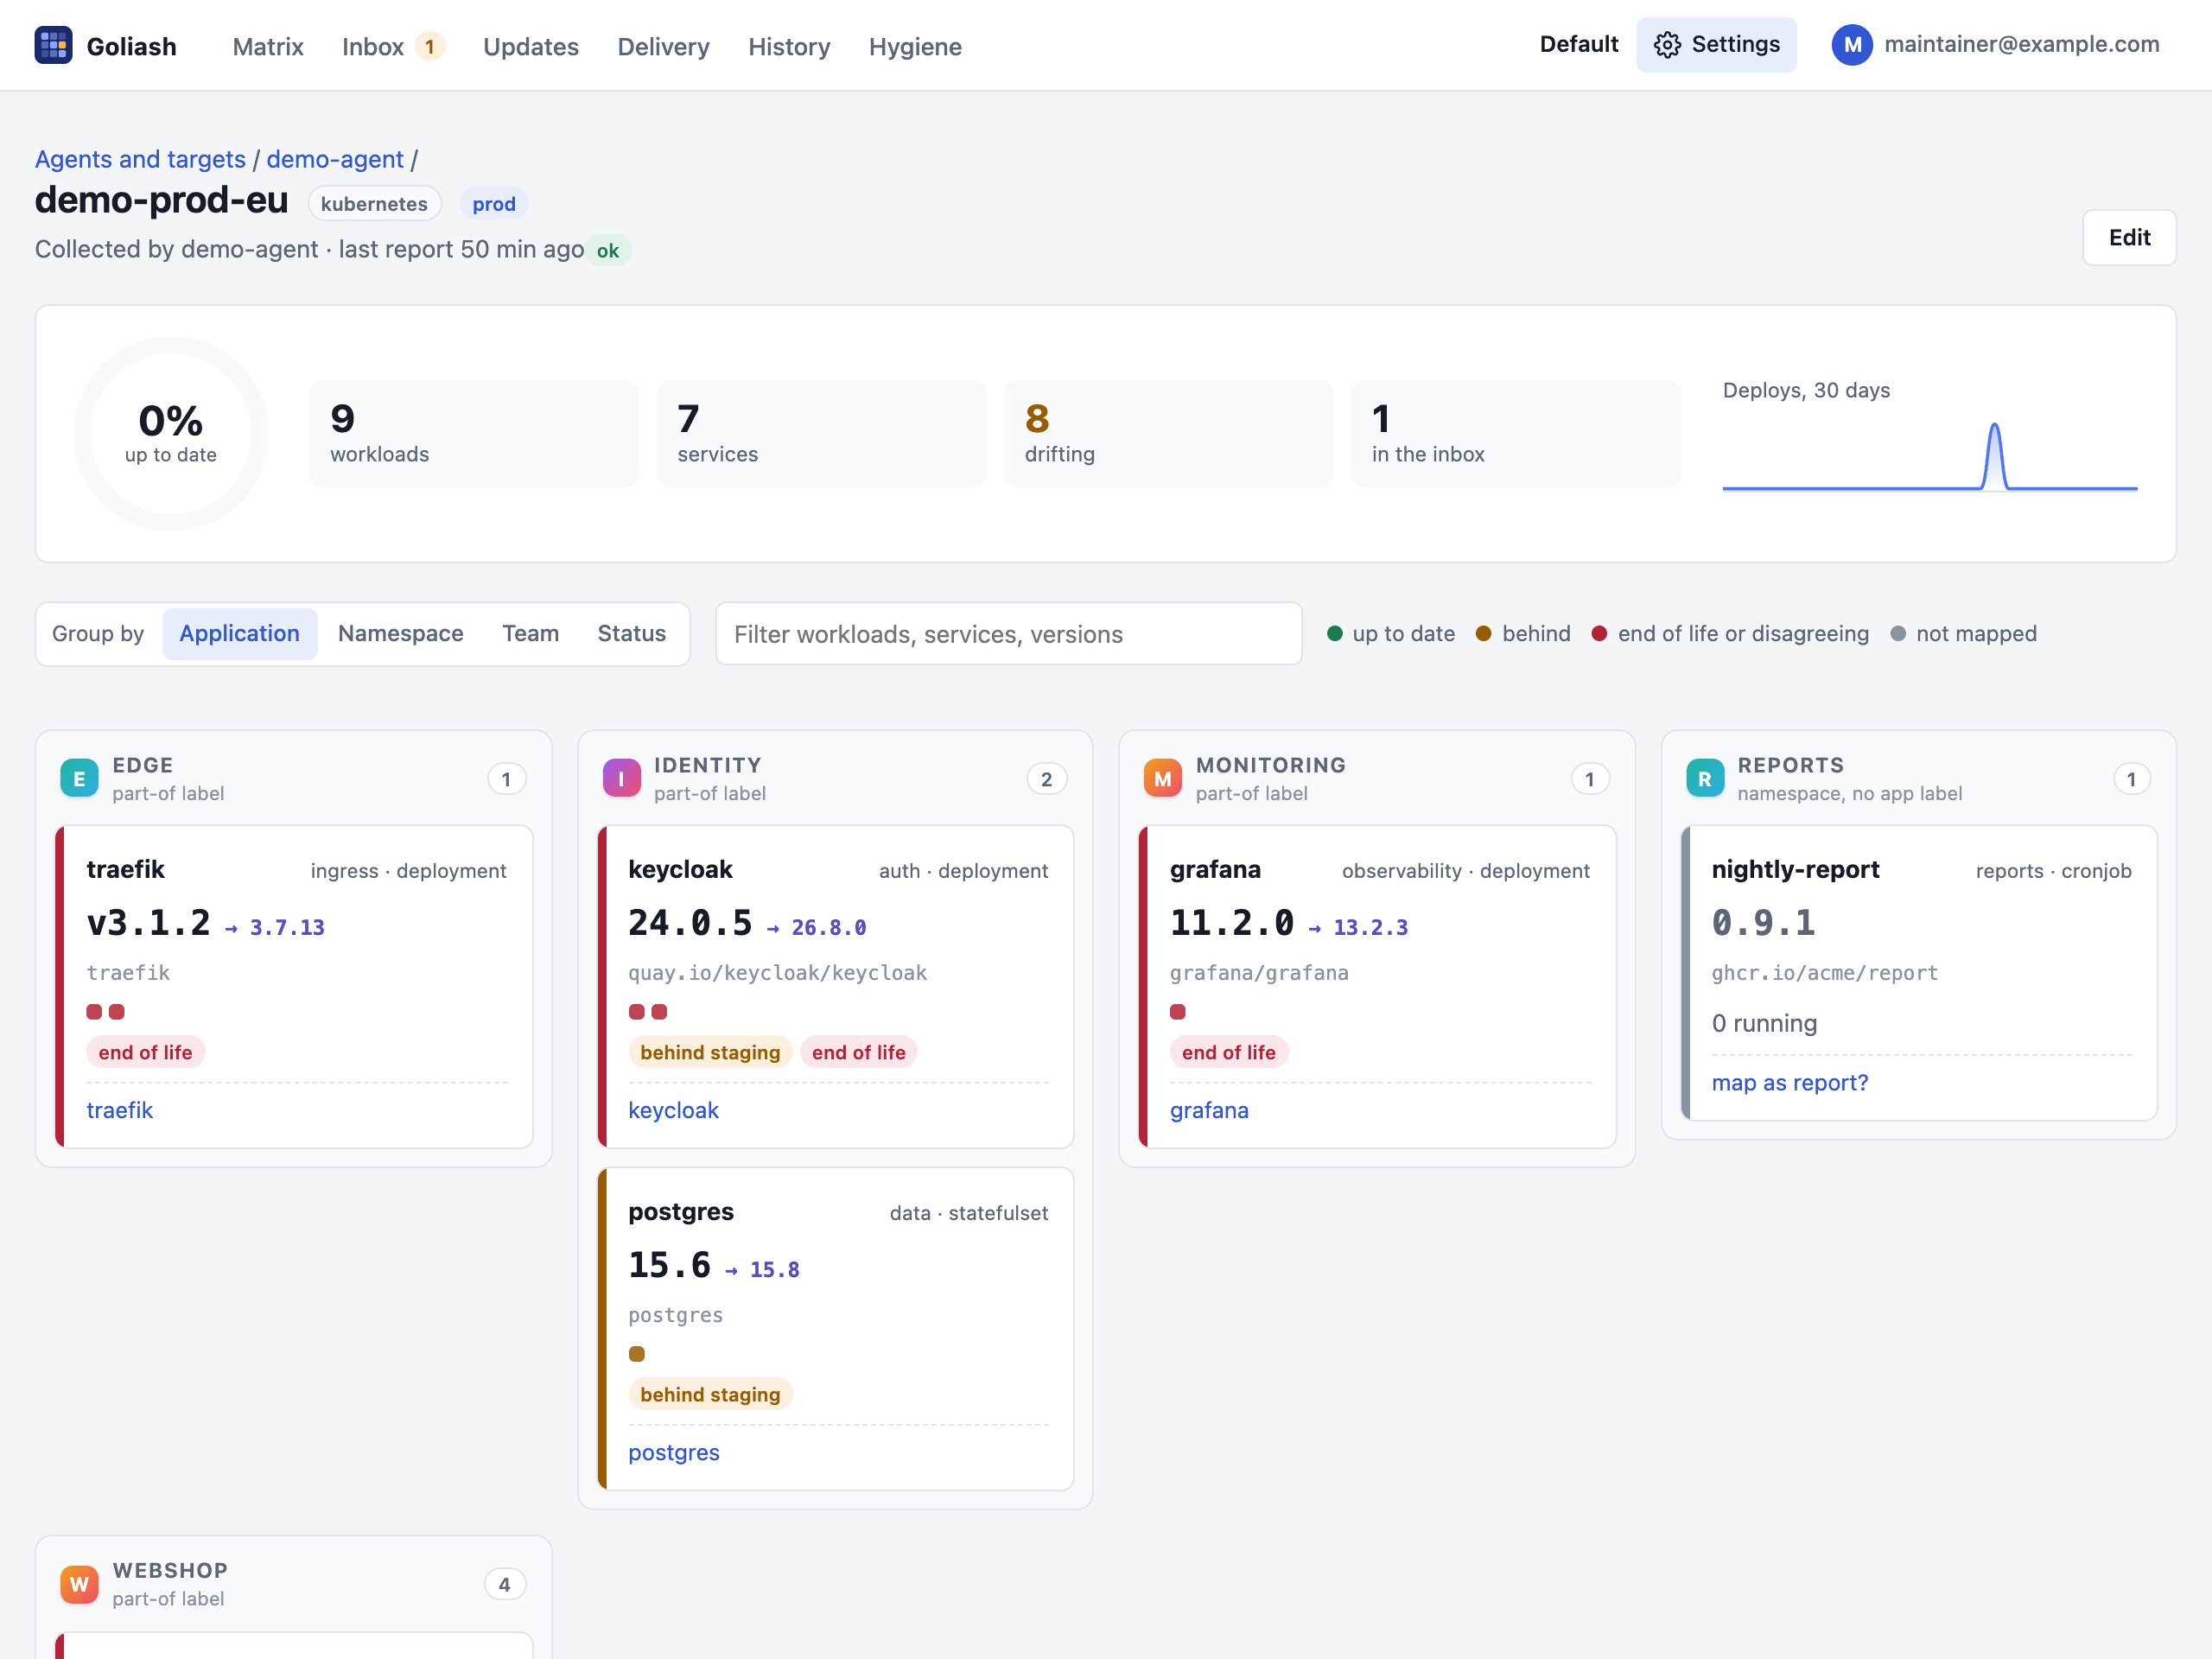
Task: Click the Edge group E icon
Action: click(x=79, y=778)
